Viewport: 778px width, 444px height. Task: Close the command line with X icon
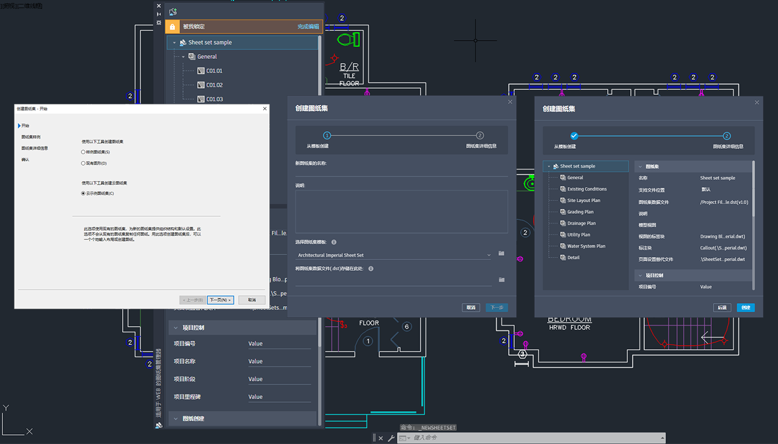click(381, 438)
